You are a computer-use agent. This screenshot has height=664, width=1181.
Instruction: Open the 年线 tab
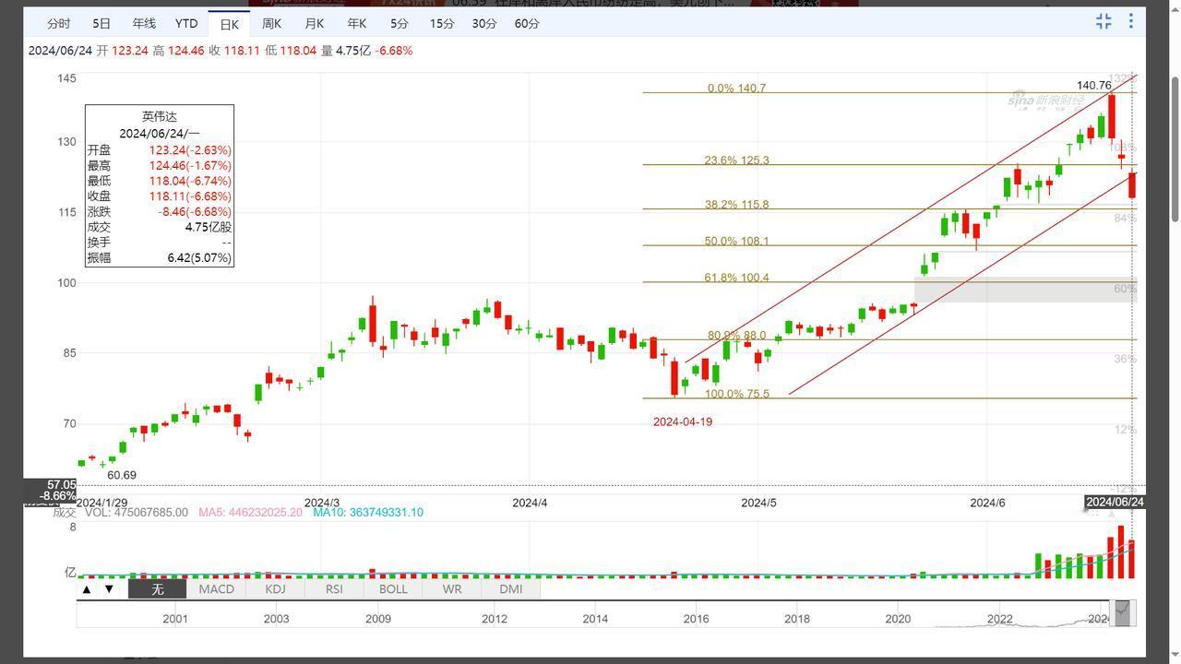pyautogui.click(x=144, y=23)
